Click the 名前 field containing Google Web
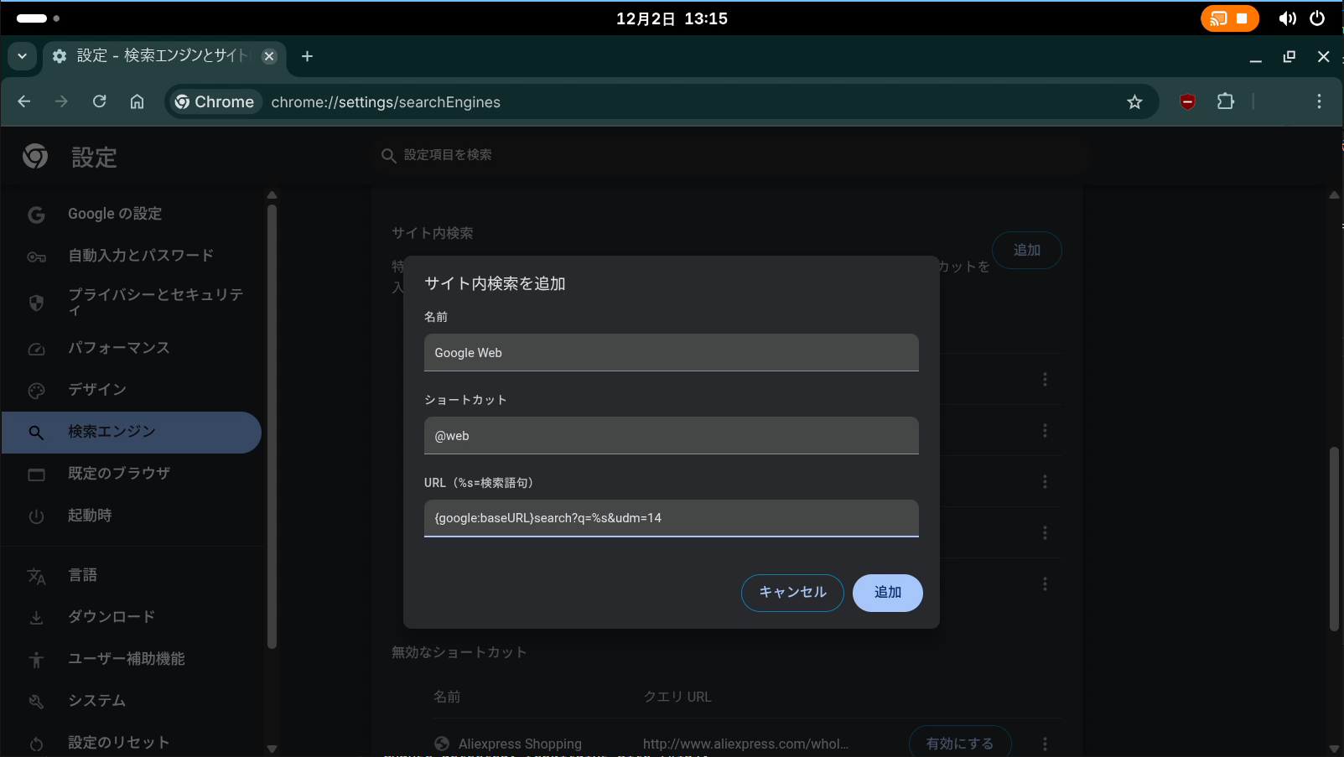This screenshot has width=1344, height=757. click(671, 353)
